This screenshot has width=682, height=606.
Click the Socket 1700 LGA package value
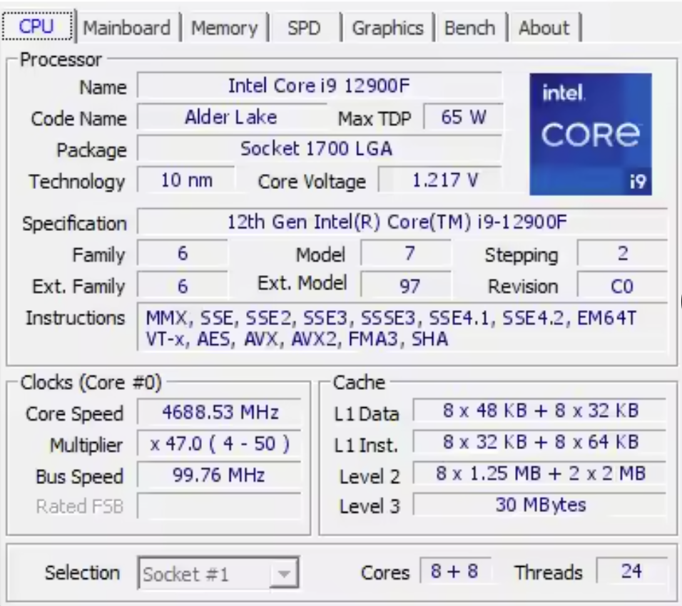click(320, 149)
